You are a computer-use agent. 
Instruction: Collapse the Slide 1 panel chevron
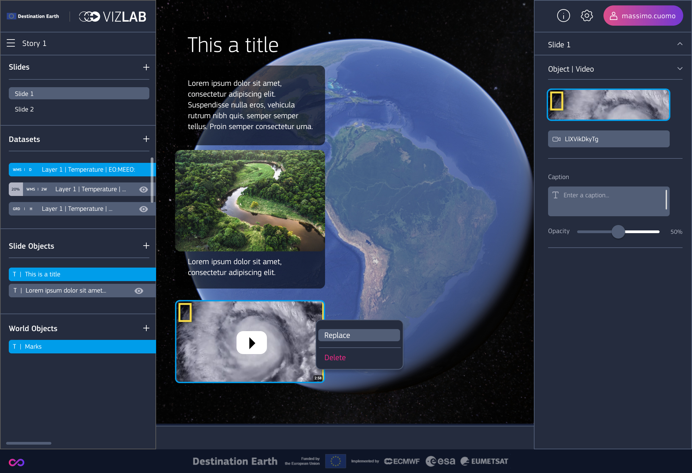click(680, 44)
